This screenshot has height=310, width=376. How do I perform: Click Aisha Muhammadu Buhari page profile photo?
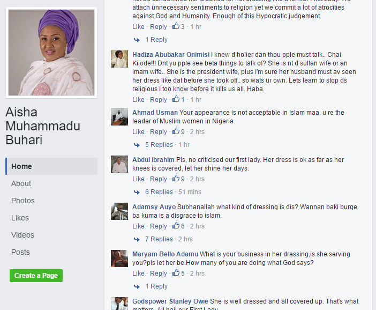coord(51,53)
